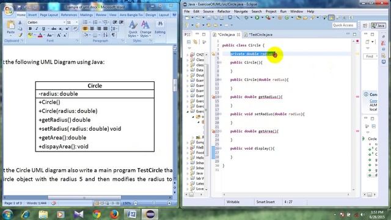Click the Debug bug icon in Eclipse
This screenshot has width=391, height=220.
(246, 18)
